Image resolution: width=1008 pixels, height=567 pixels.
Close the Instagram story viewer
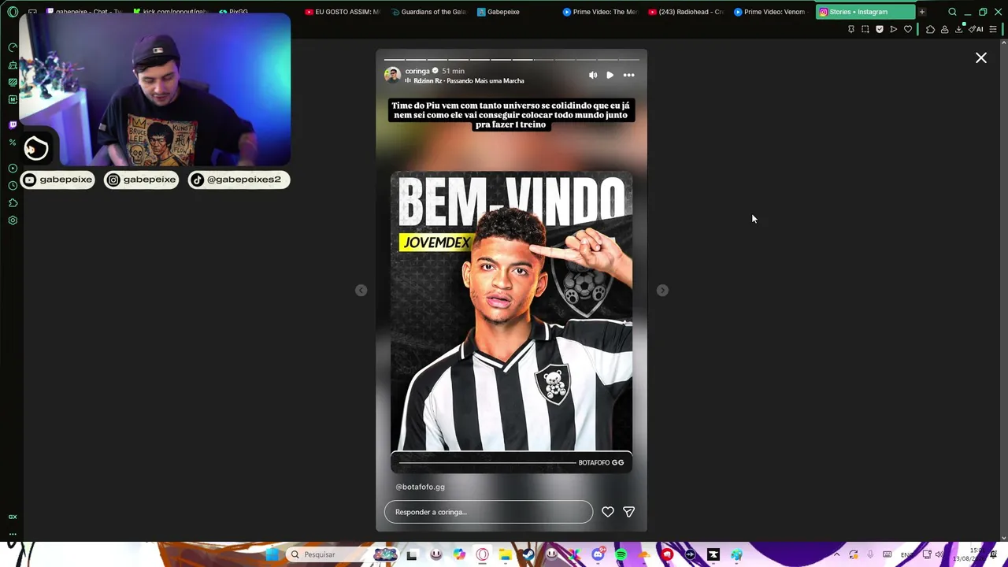pyautogui.click(x=981, y=57)
